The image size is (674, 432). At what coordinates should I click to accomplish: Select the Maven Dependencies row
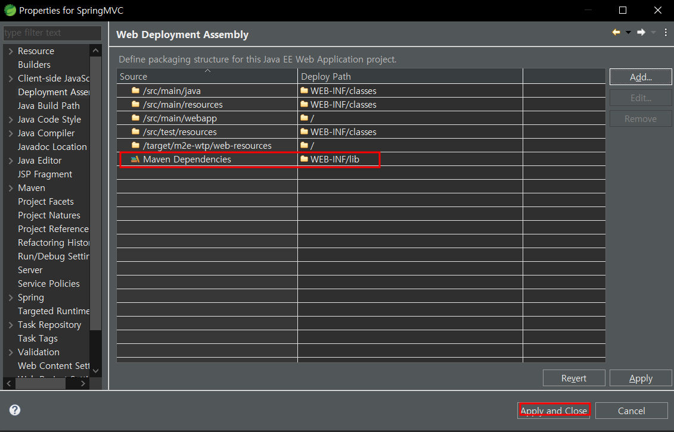point(361,159)
